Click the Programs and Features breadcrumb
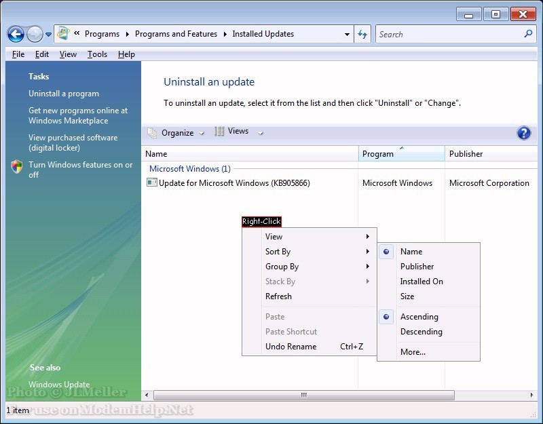The width and height of the screenshot is (543, 424). (x=176, y=34)
